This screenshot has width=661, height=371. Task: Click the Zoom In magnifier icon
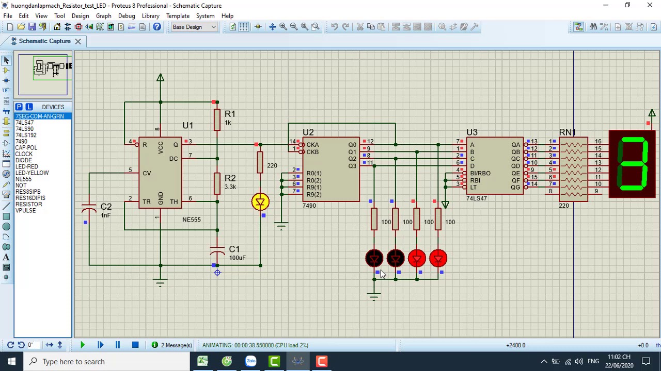coord(283,27)
